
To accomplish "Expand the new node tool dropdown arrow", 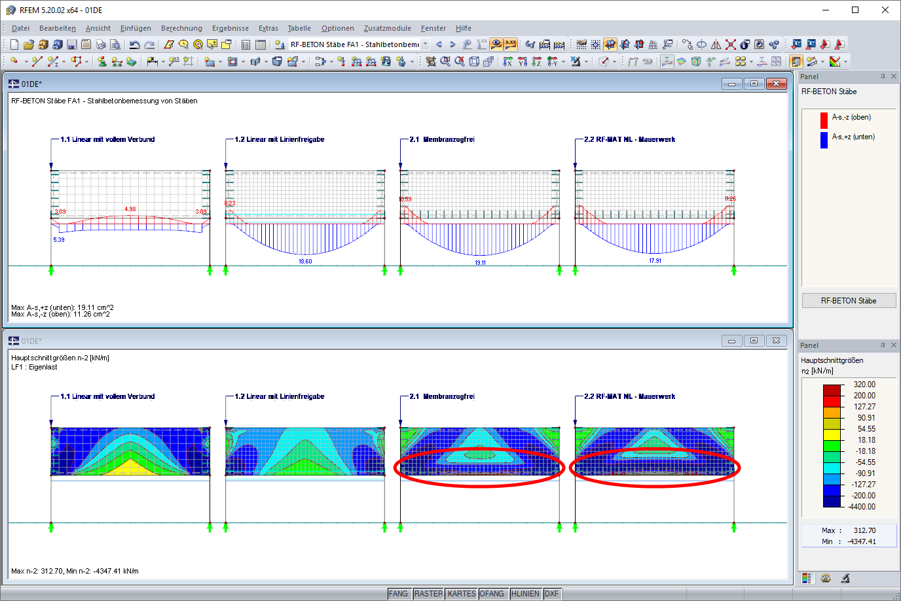I will click(26, 62).
